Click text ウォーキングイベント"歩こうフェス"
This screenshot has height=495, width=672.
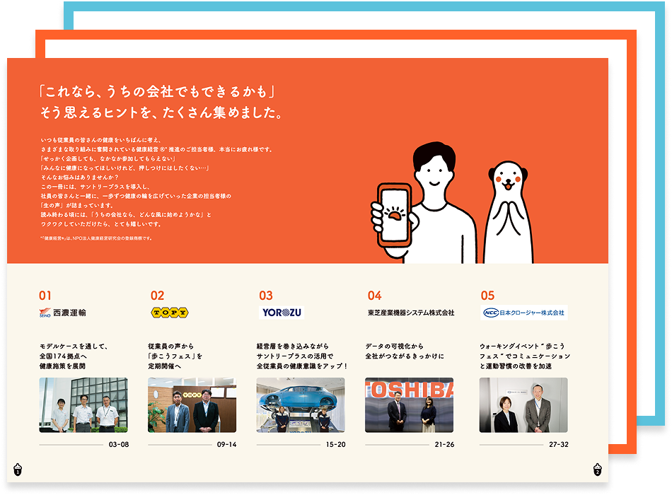point(525,351)
